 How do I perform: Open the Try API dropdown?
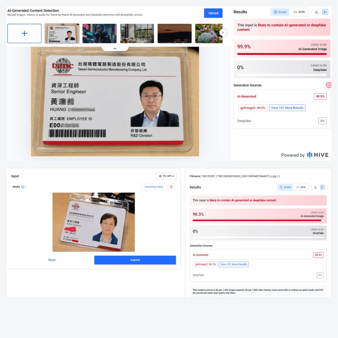(x=166, y=176)
